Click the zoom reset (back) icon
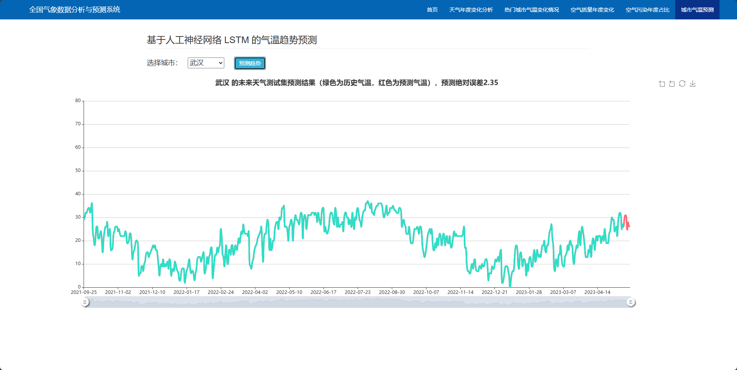737x370 pixels. coord(672,83)
